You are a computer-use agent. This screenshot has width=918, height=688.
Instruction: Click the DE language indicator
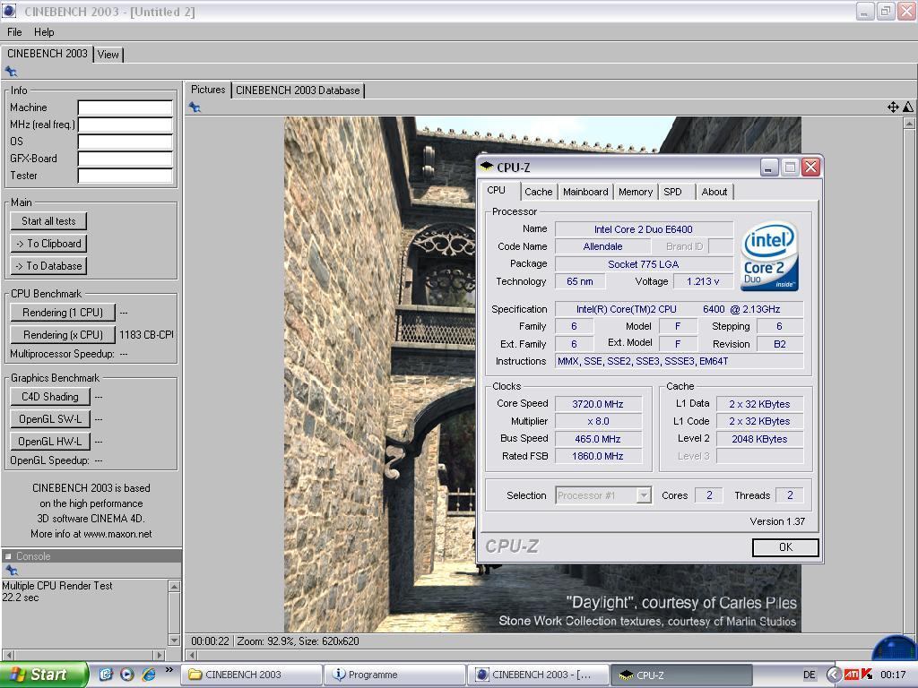810,675
